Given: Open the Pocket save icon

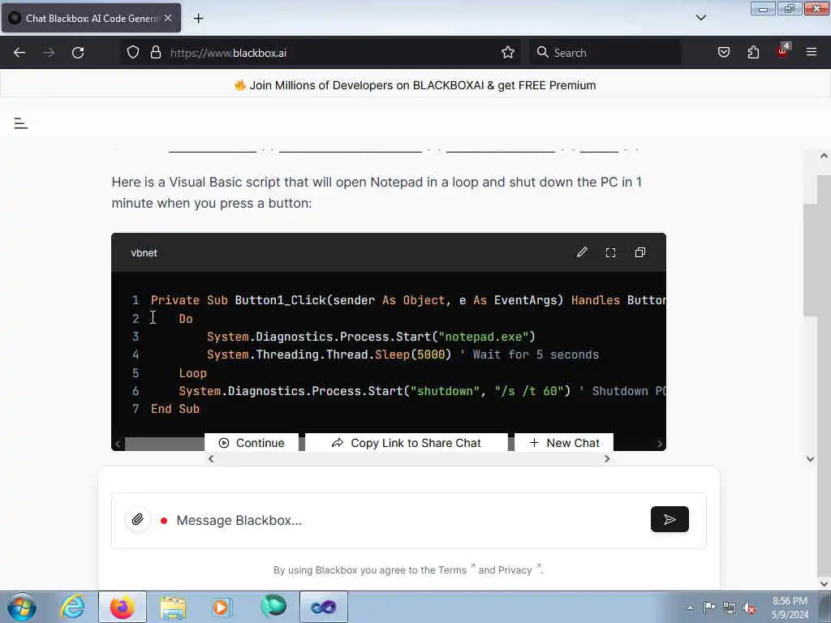Looking at the screenshot, I should click(724, 53).
